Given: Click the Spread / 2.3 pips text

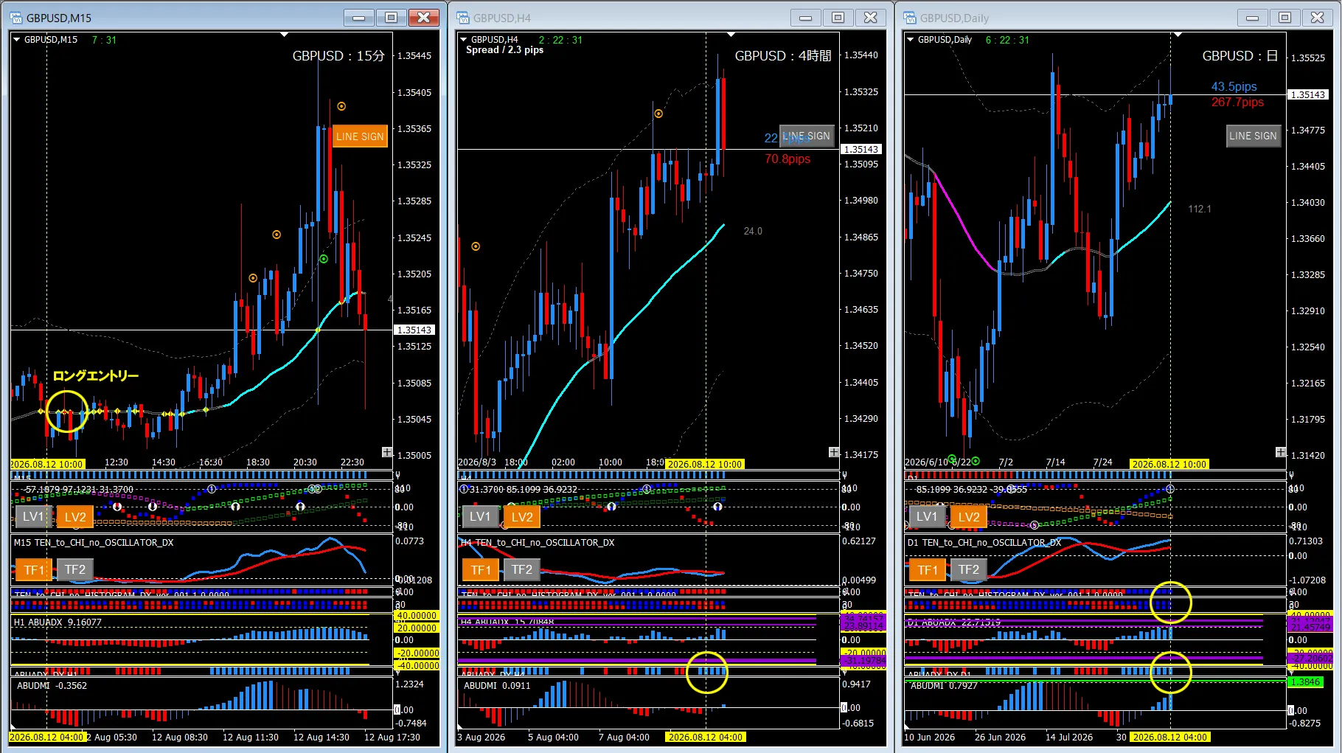Looking at the screenshot, I should [x=504, y=50].
